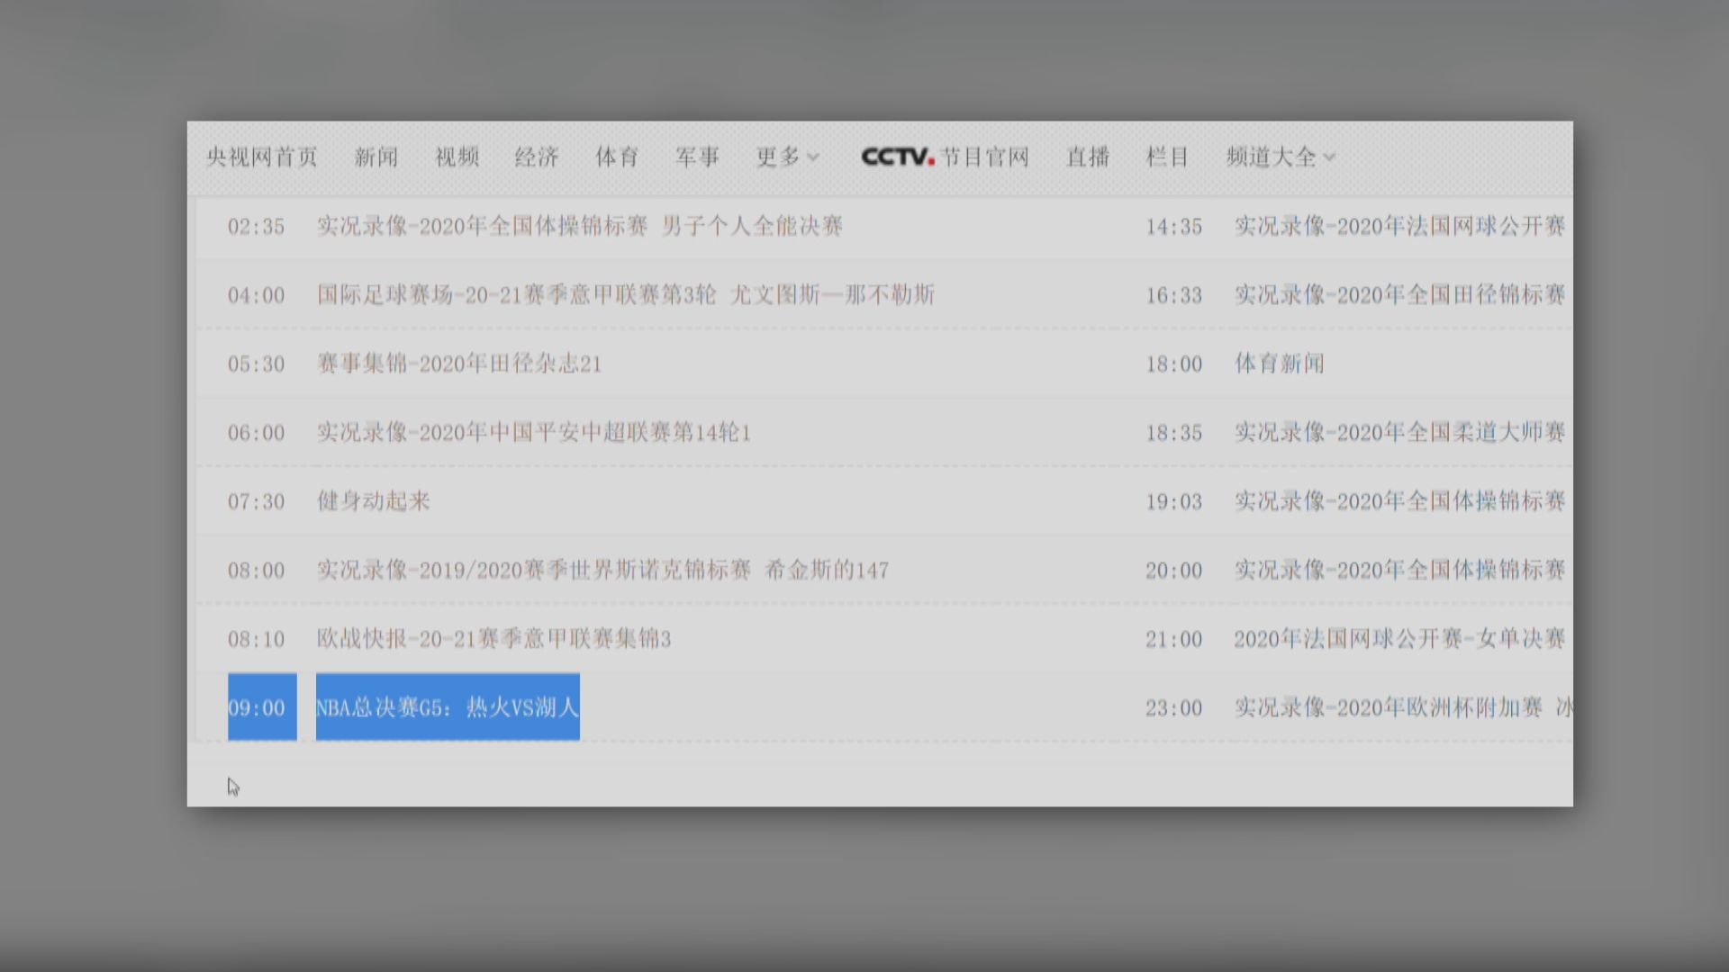Click the 健身动起来 program entry
1729x972 pixels.
click(373, 501)
